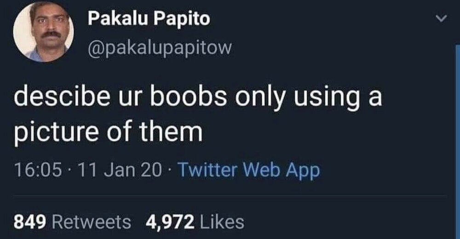The image size is (460, 239).
Task: Click the blue scrollbar at the right edge
Action: click(x=458, y=141)
